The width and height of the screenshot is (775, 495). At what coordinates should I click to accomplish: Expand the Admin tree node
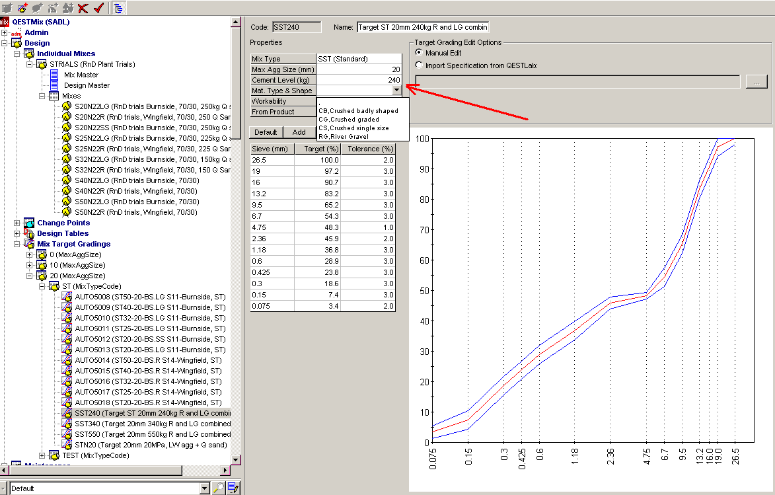pyautogui.click(x=5, y=32)
